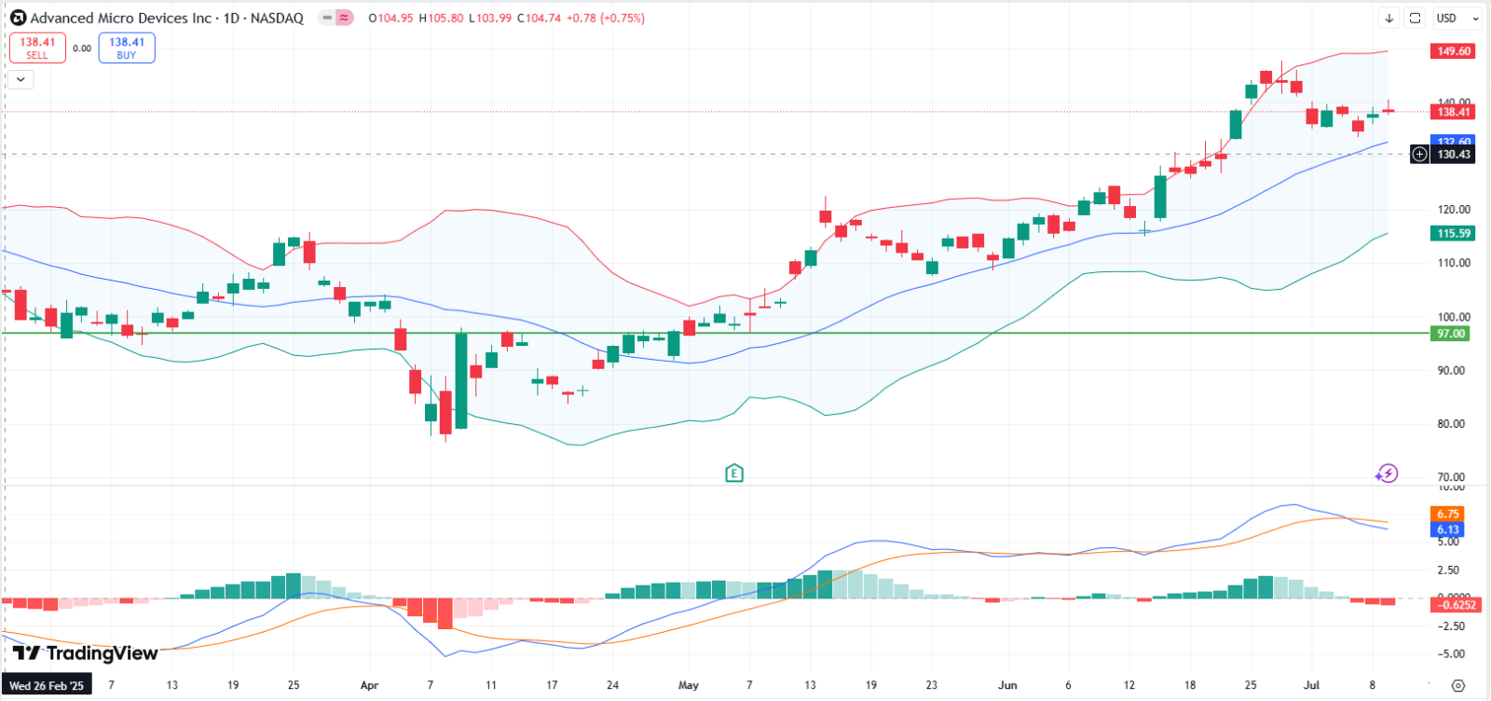Click the "11" date on time axis
Viewport: 1491px width, 701px height.
coord(491,685)
